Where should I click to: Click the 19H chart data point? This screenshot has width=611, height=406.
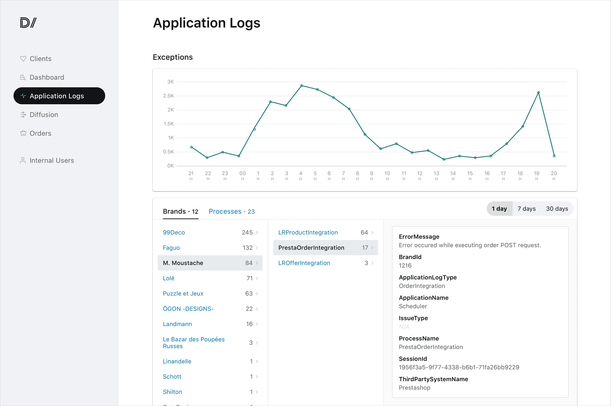pos(539,92)
